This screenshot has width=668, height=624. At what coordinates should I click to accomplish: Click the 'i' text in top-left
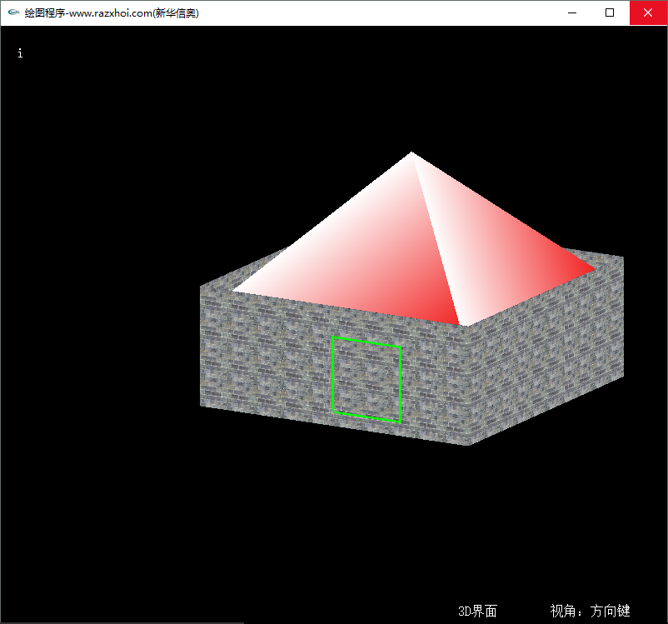pos(20,53)
